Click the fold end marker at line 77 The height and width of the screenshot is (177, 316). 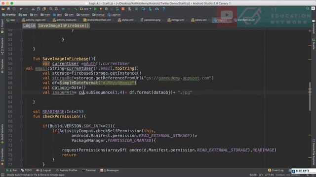pyautogui.click(x=22, y=165)
